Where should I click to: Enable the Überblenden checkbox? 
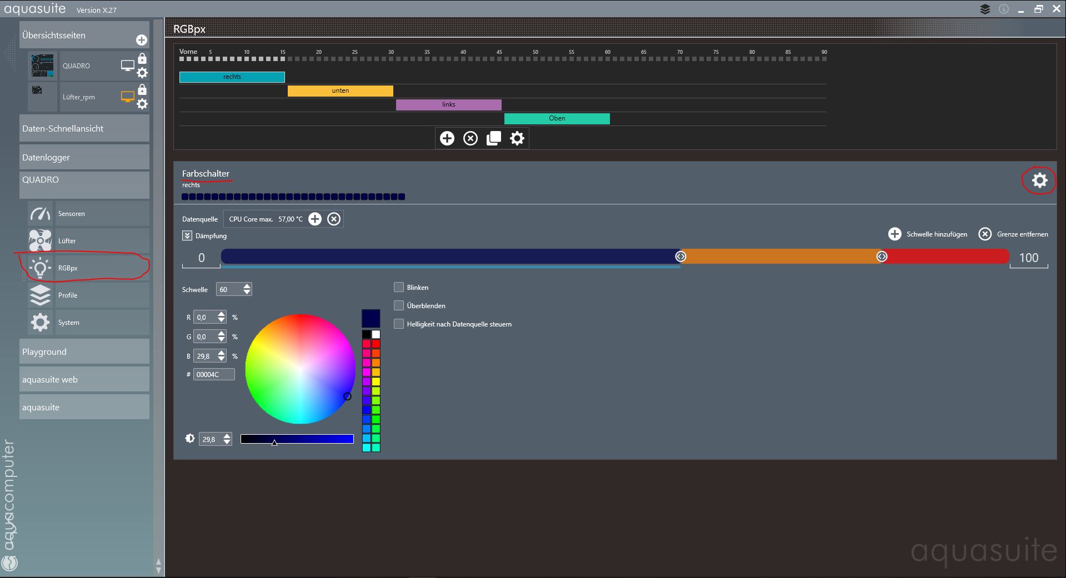[x=399, y=305]
